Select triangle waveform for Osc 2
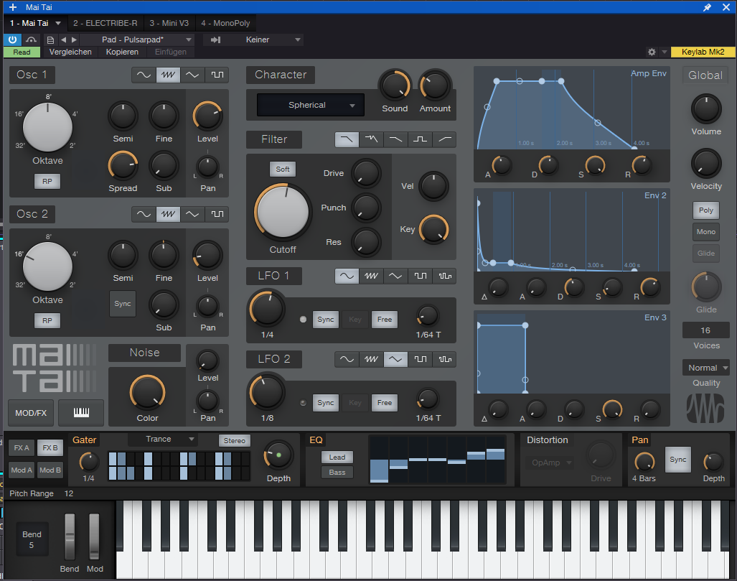 coord(192,214)
